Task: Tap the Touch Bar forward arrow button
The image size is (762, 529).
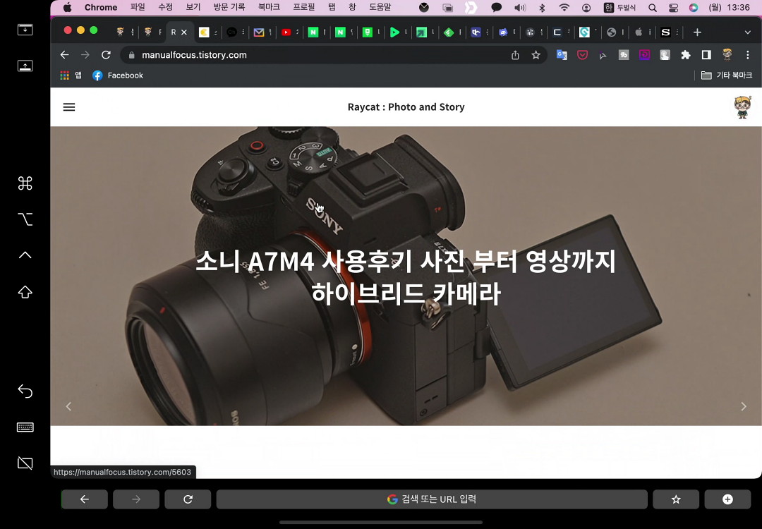Action: point(136,499)
